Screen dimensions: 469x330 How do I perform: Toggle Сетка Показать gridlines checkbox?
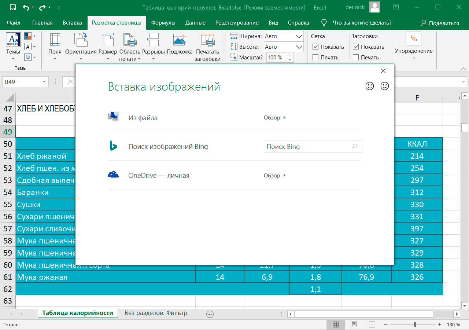pos(315,47)
